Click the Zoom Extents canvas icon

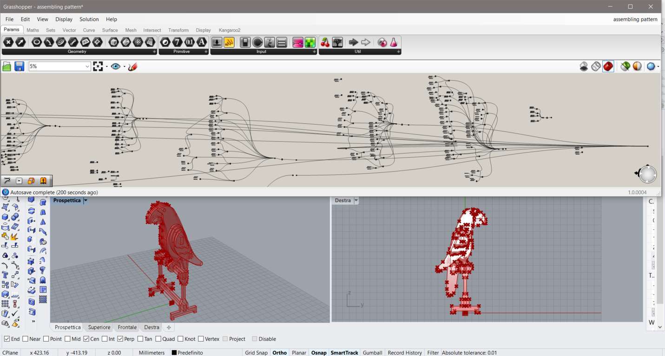tap(98, 67)
